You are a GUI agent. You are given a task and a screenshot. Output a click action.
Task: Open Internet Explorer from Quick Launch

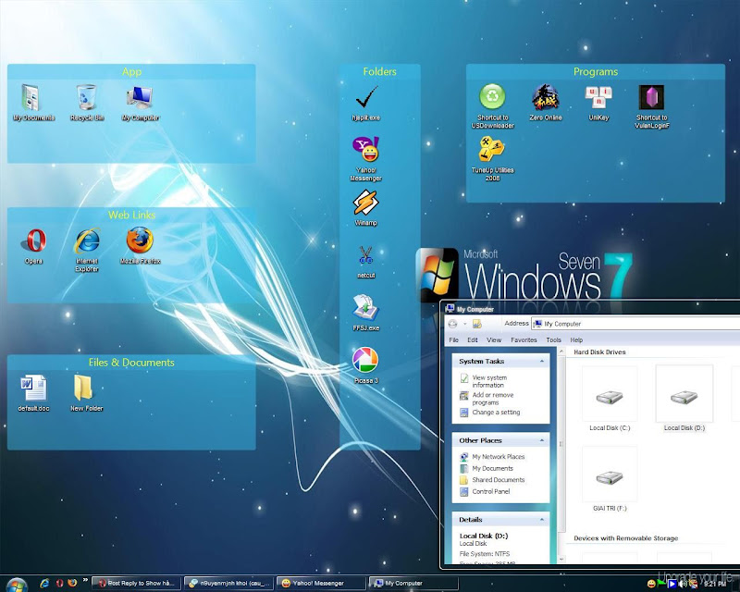(44, 583)
